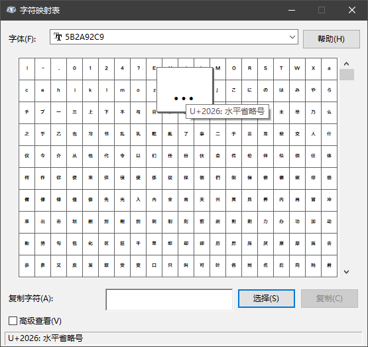Select the 了 character cell

click(x=186, y=135)
